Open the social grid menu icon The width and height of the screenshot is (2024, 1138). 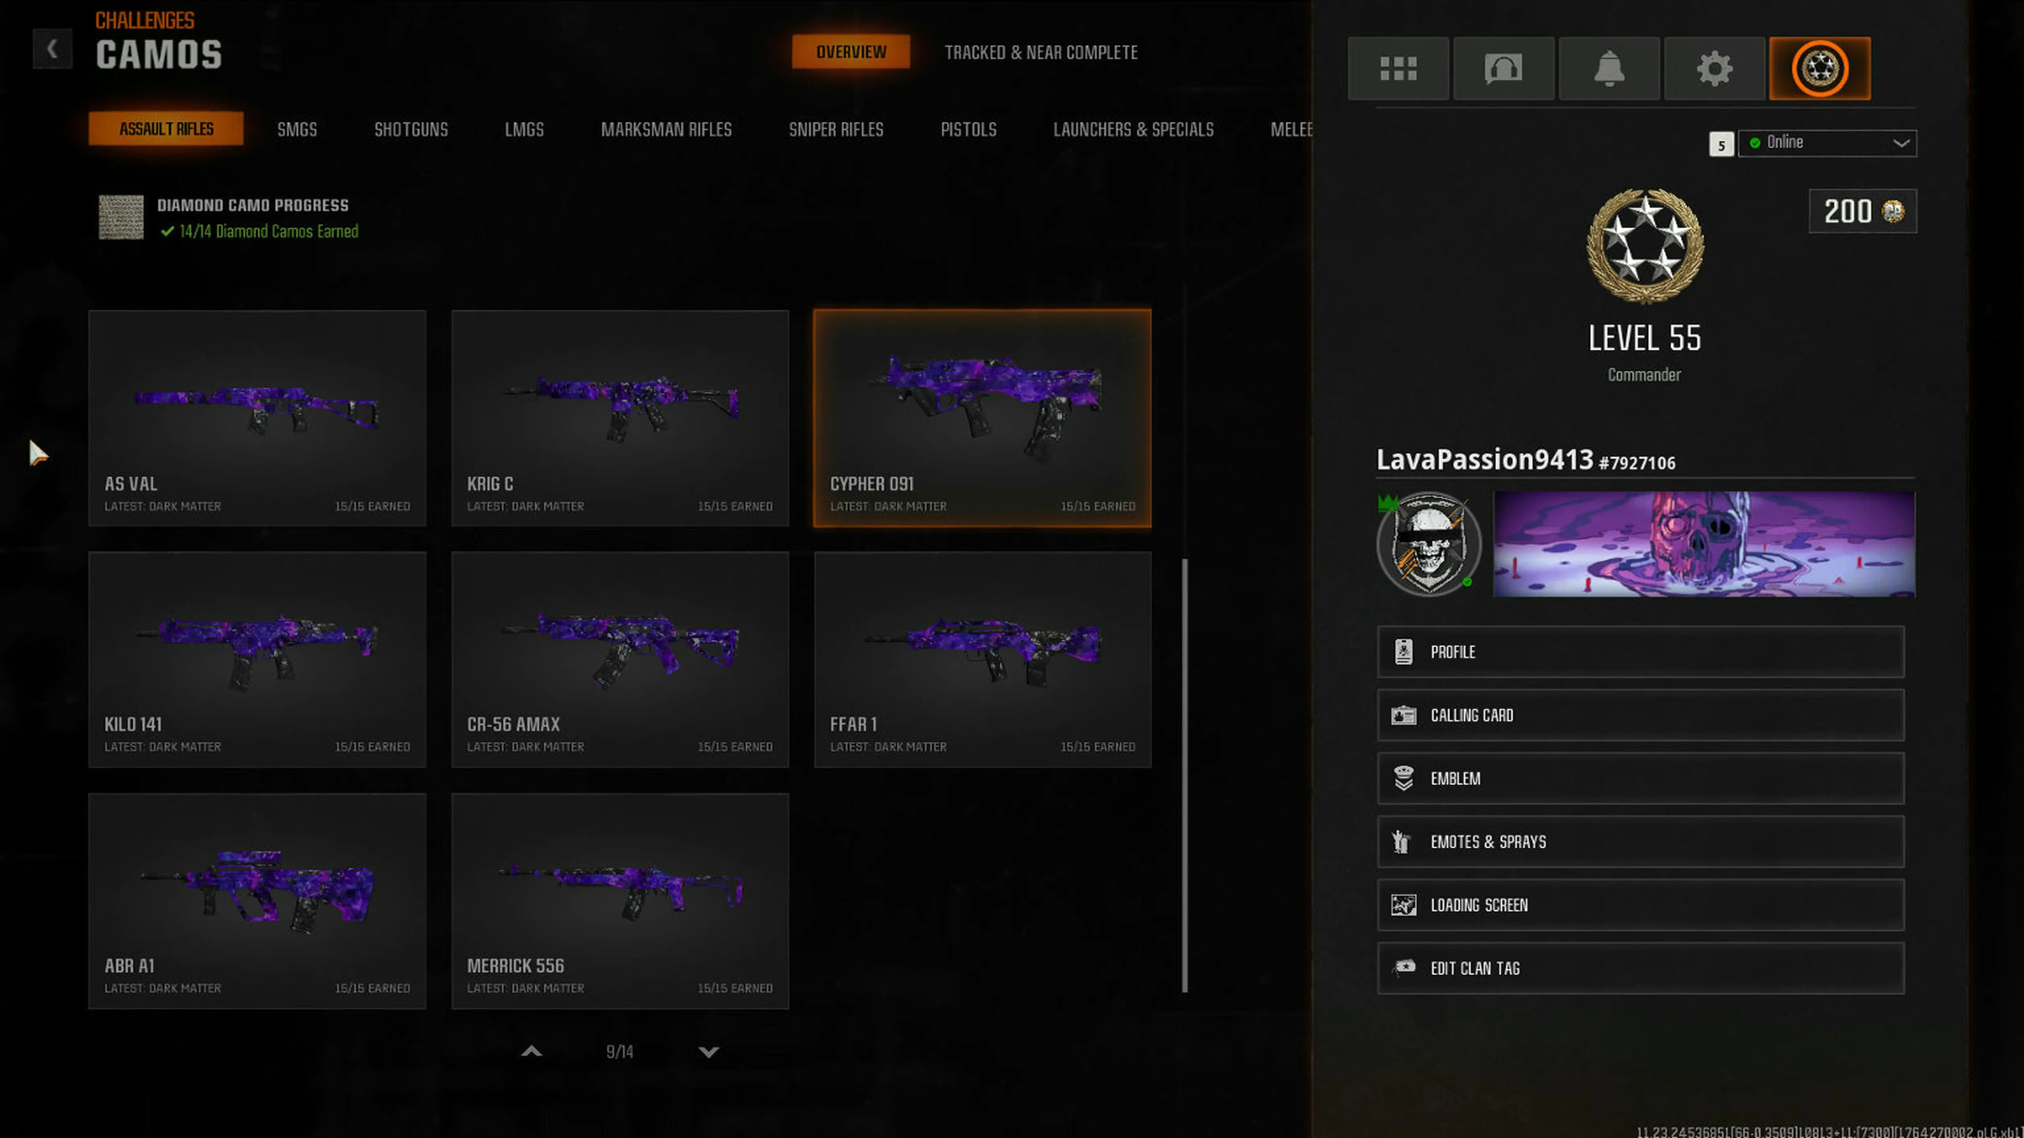(1399, 68)
